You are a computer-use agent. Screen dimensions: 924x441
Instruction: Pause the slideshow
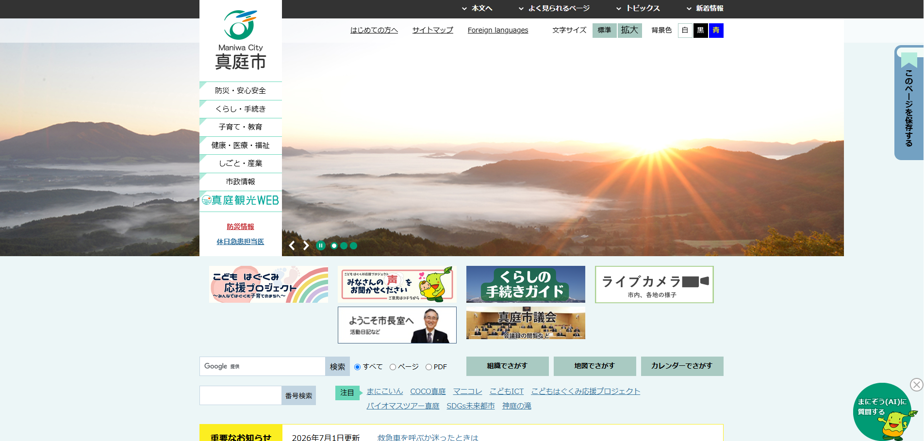321,245
